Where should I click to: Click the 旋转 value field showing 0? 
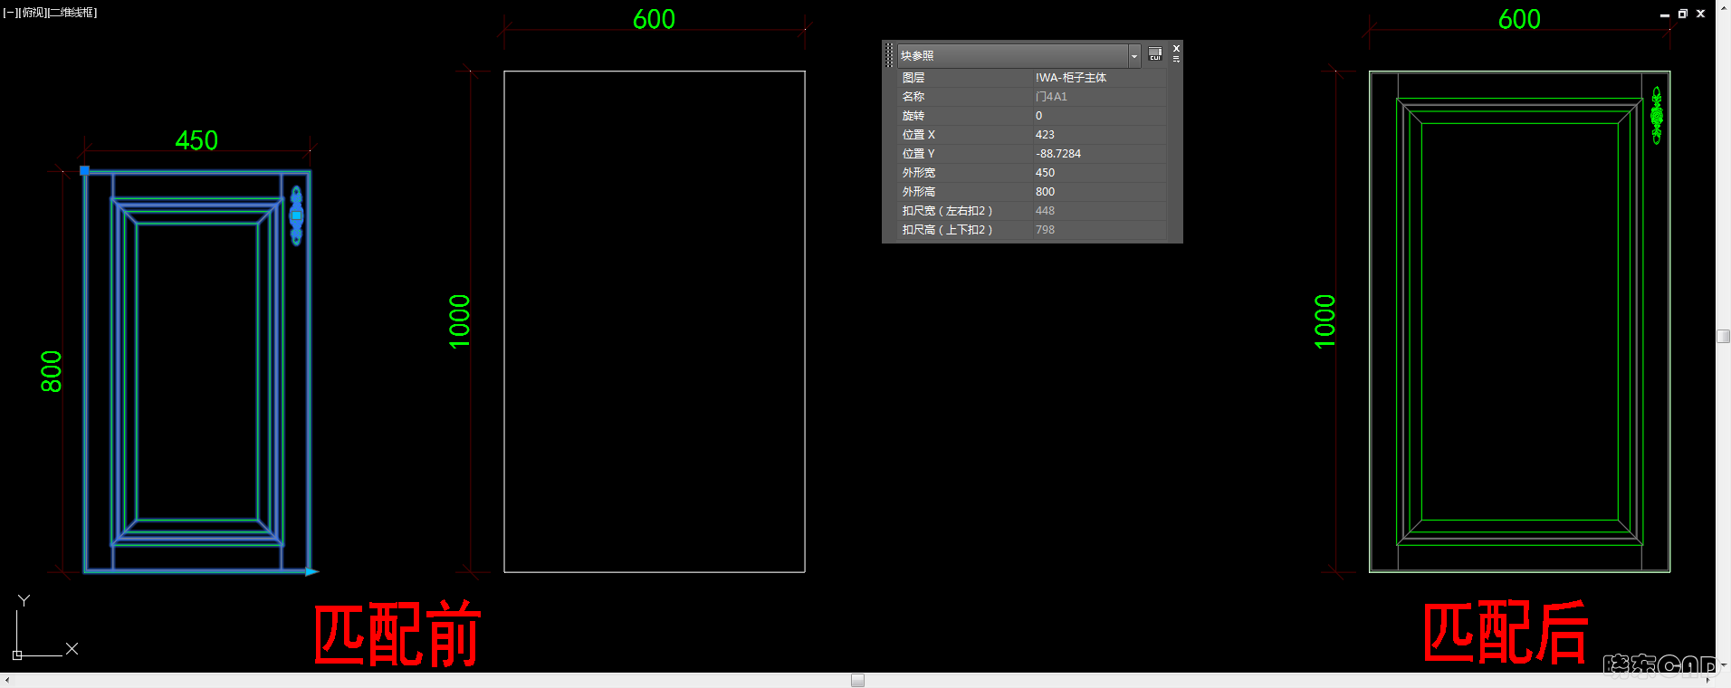1099,116
